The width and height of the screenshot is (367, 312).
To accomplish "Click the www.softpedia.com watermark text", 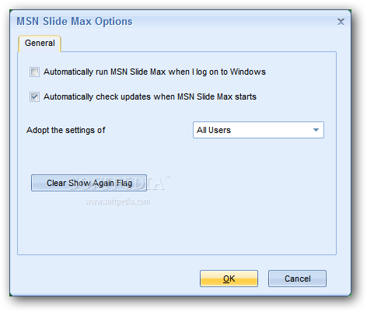I will [x=118, y=202].
